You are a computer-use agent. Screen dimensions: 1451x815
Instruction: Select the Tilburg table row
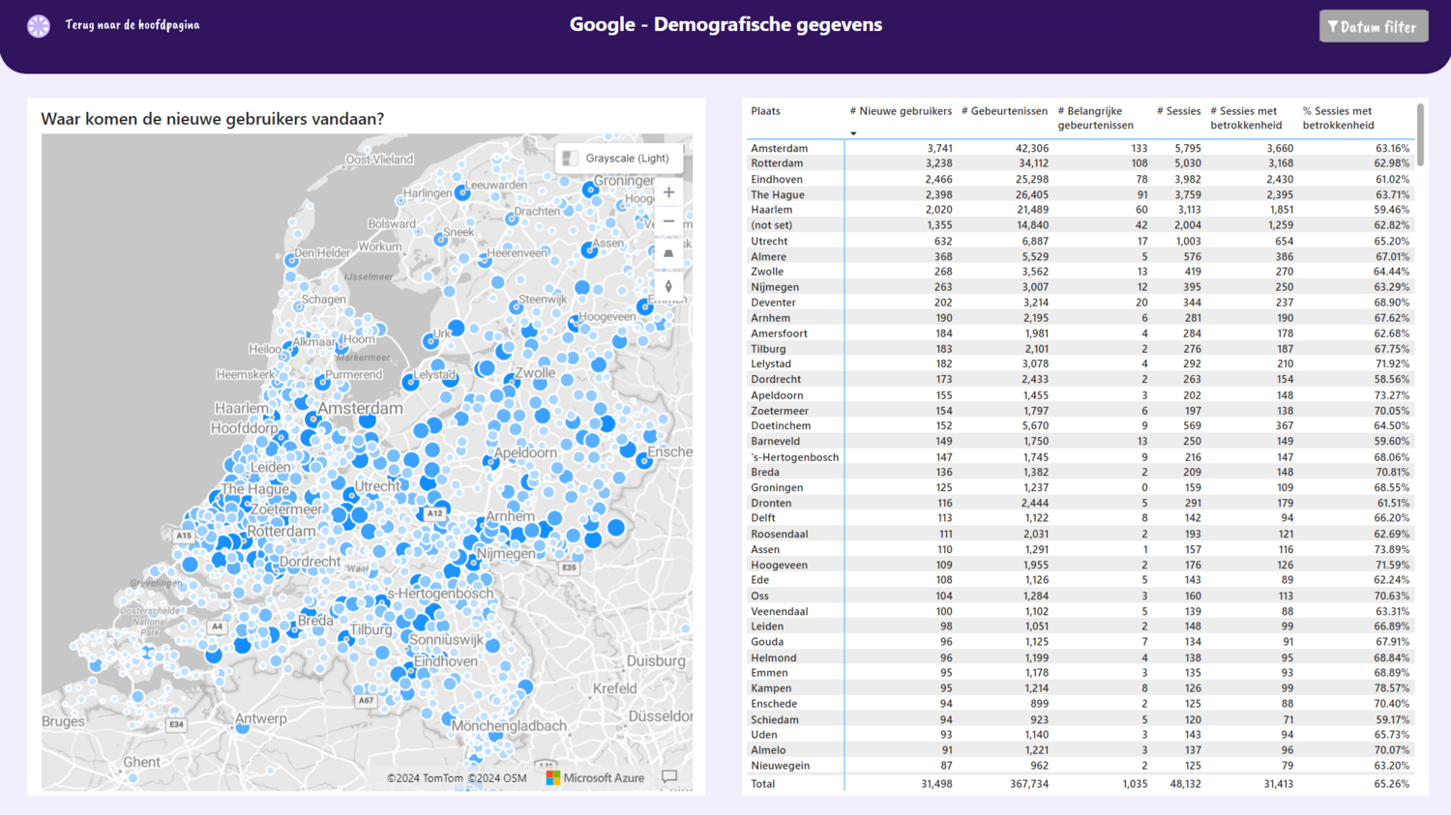click(1081, 349)
